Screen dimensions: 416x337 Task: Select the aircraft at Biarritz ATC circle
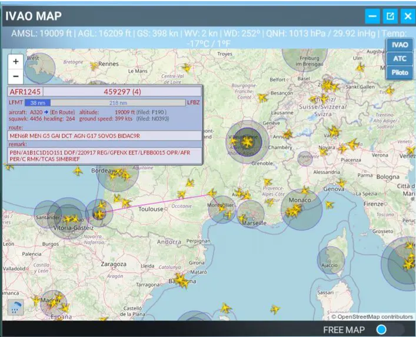pos(99,213)
